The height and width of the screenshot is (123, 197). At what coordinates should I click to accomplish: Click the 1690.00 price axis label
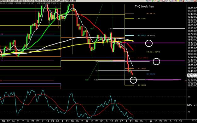[x=192, y=85]
